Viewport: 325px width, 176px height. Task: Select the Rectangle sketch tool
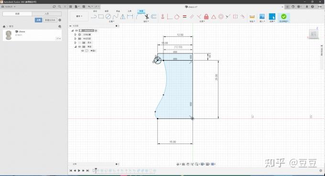point(101,17)
